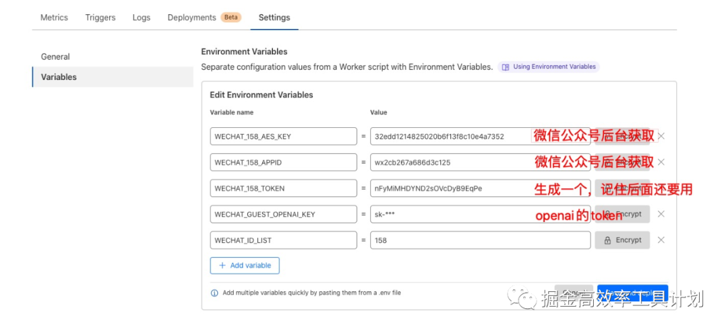Image resolution: width=728 pixels, height=331 pixels.
Task: Delete the WECHAT_158_APPID variable row
Action: click(661, 162)
